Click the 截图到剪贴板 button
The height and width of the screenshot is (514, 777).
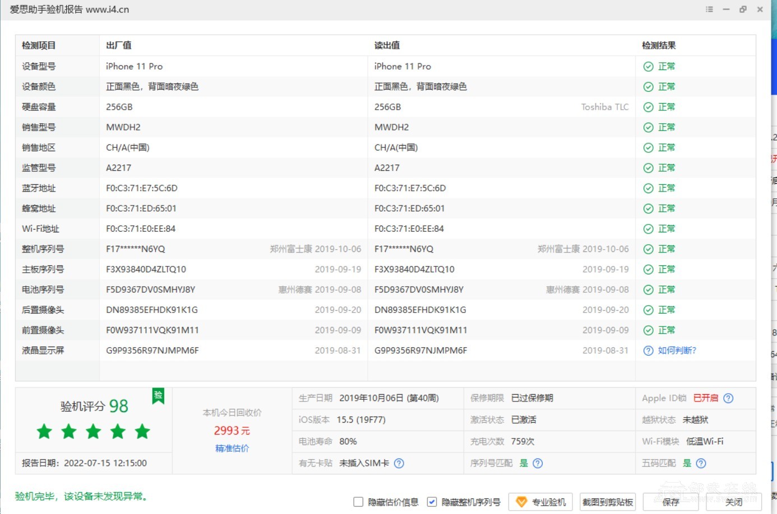coord(608,502)
